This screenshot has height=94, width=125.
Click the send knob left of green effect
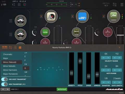(35, 32)
